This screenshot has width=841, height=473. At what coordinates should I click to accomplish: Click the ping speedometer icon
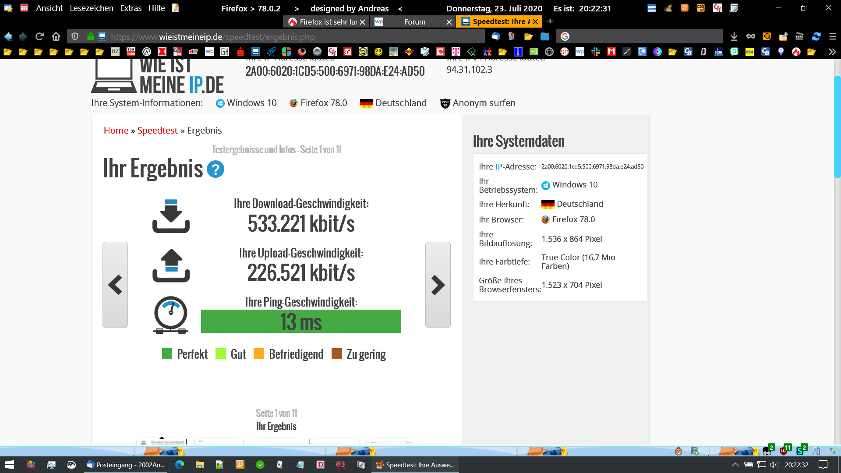point(171,315)
